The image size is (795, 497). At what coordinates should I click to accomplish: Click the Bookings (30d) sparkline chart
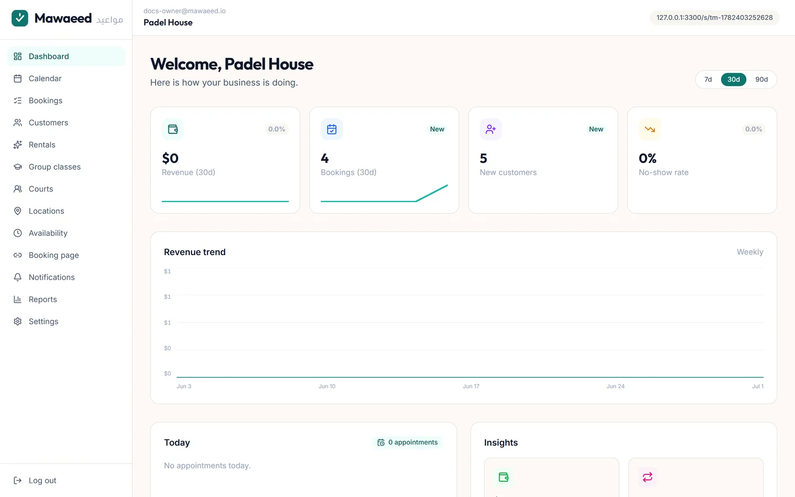pos(384,193)
